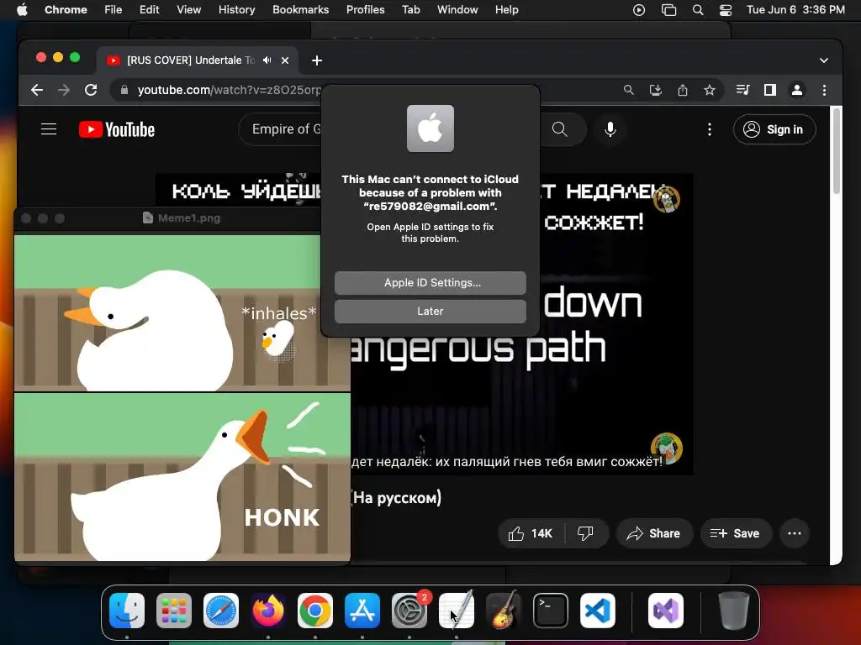Click the install app icon in address bar
Viewport: 861px width, 645px height.
coord(656,90)
